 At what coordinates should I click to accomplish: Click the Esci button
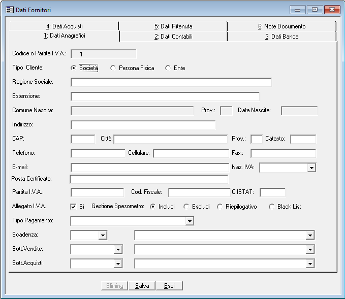click(169, 286)
